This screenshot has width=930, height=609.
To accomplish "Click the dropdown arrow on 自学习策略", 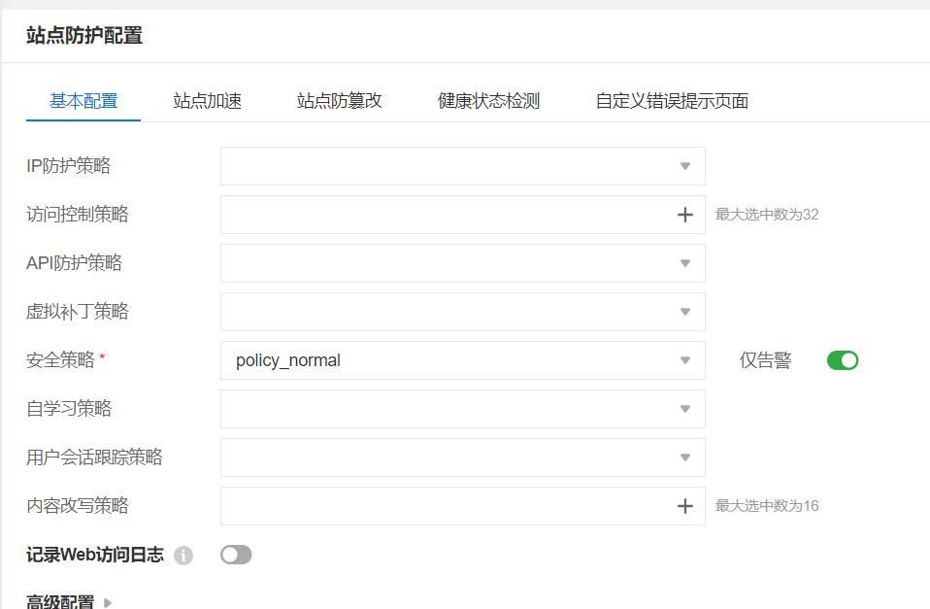I will (687, 408).
